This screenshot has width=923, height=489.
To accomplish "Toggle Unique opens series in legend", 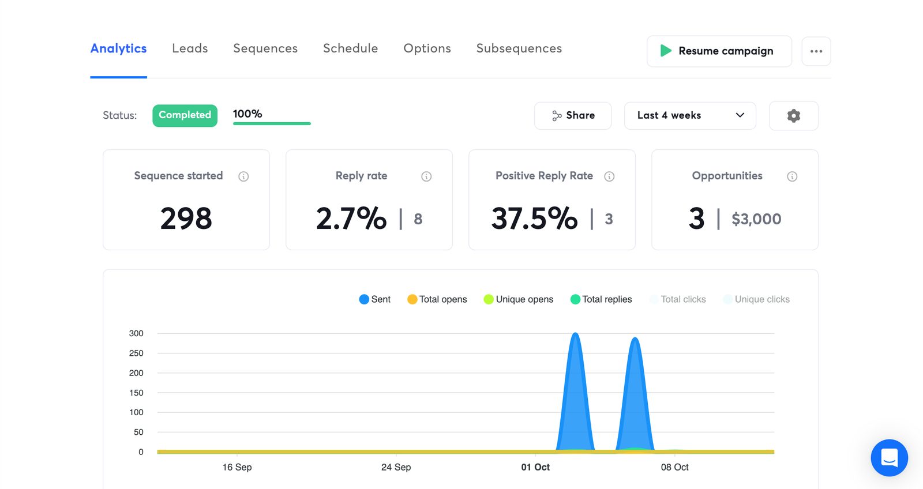I will [x=519, y=299].
